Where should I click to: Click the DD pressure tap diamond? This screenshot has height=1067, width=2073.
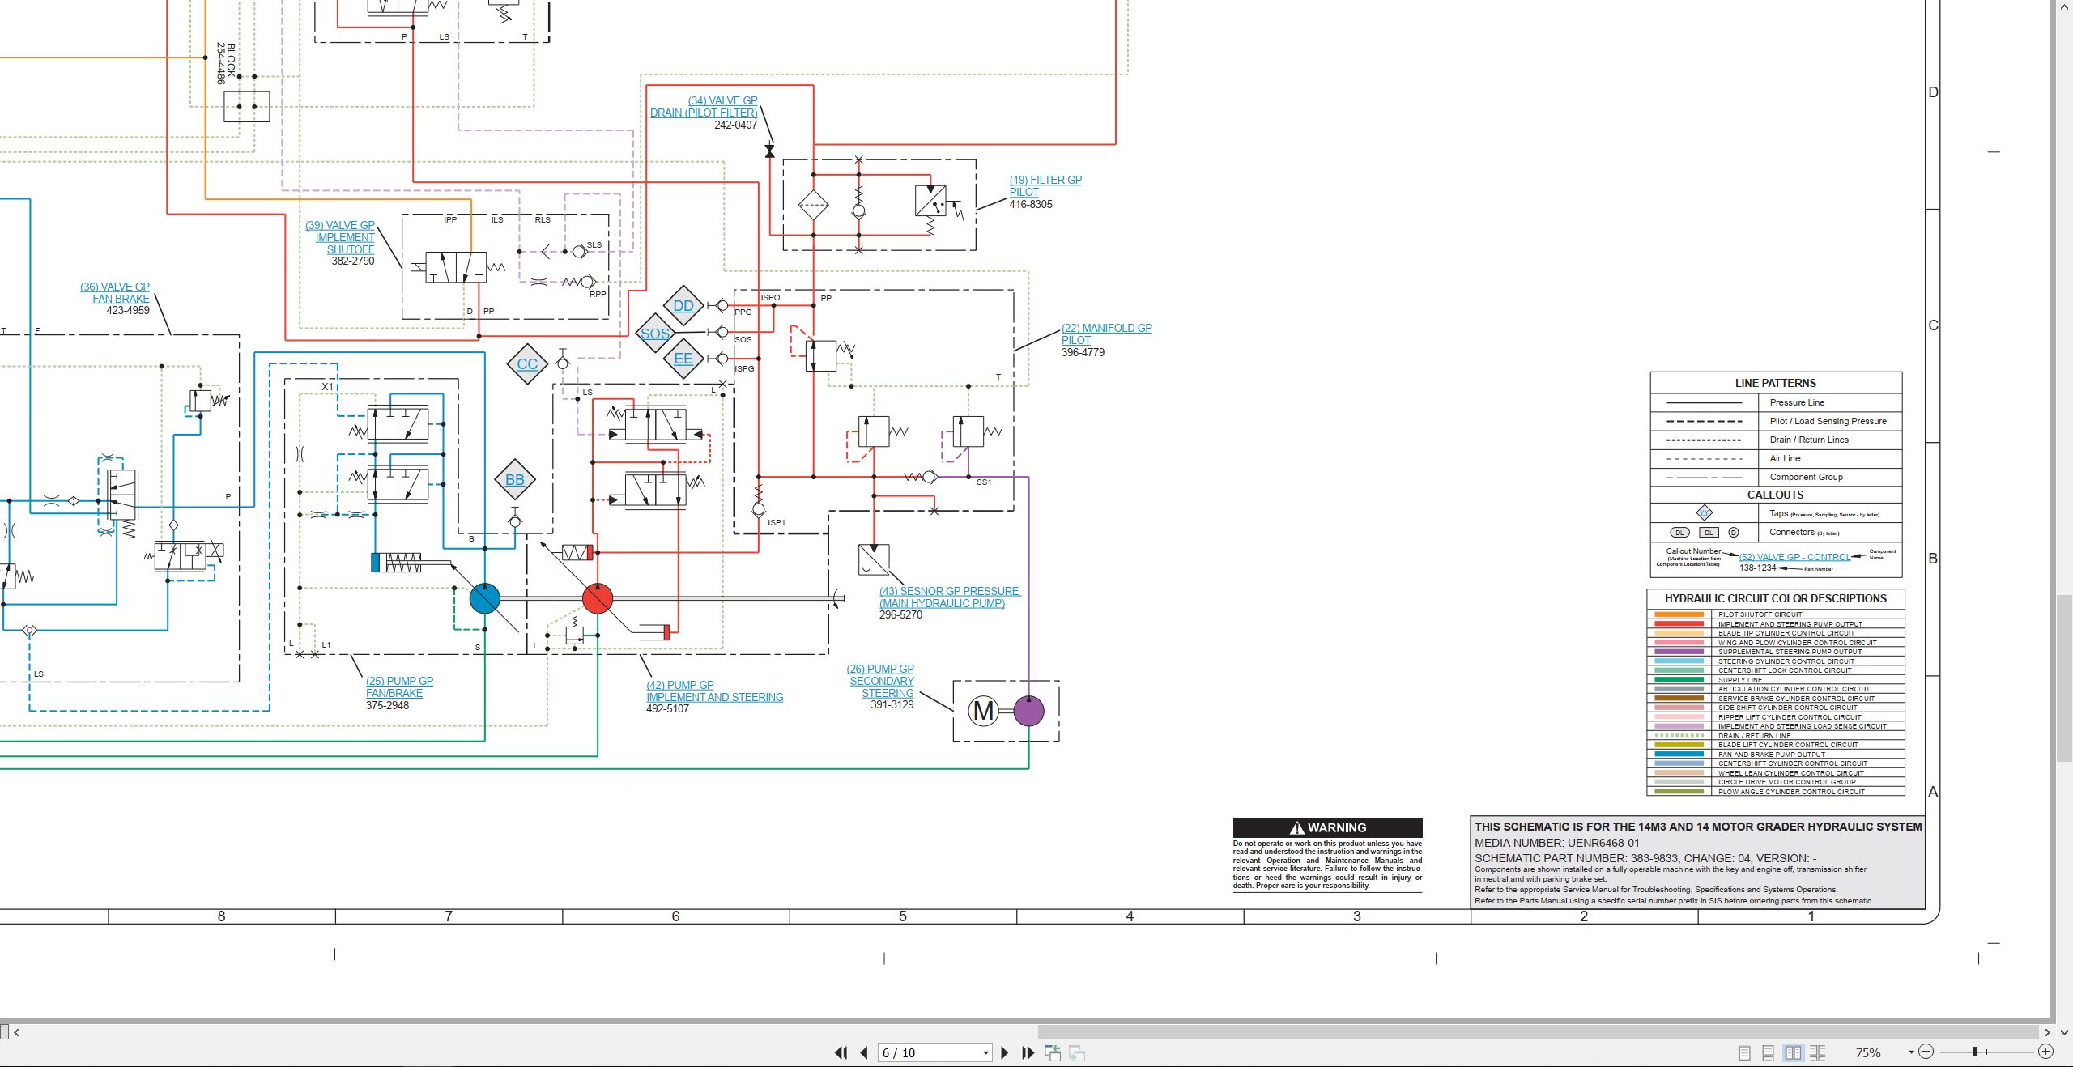683,305
